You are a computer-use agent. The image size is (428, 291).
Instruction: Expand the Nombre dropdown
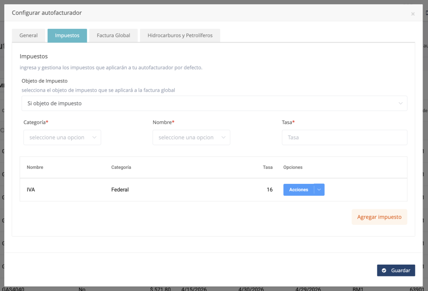click(191, 137)
